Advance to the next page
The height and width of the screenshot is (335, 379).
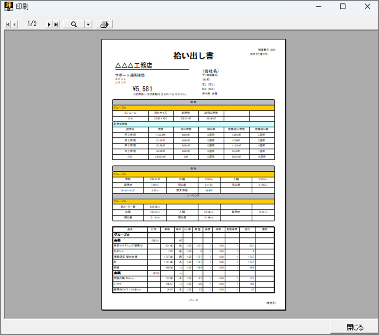tap(49, 24)
